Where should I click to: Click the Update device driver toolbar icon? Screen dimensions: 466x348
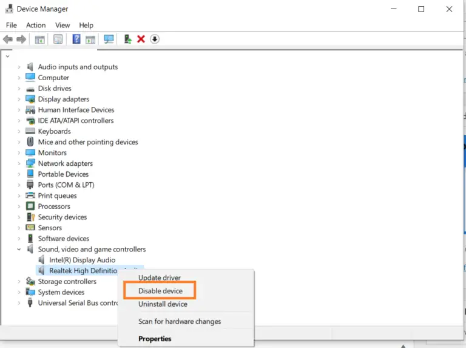pyautogui.click(x=127, y=39)
